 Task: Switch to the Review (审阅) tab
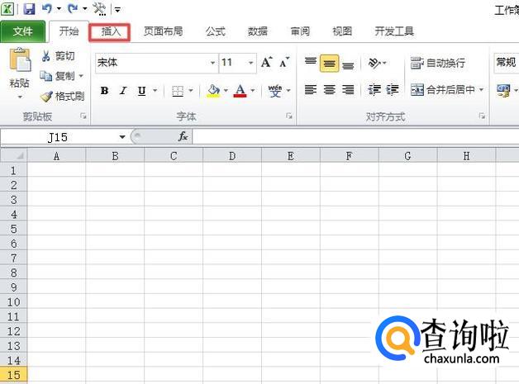(300, 31)
